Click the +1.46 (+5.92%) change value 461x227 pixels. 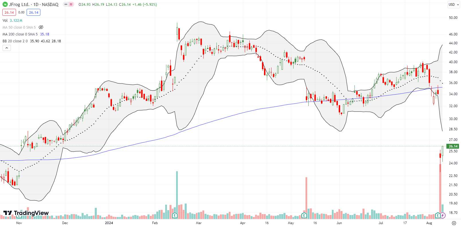145,4
